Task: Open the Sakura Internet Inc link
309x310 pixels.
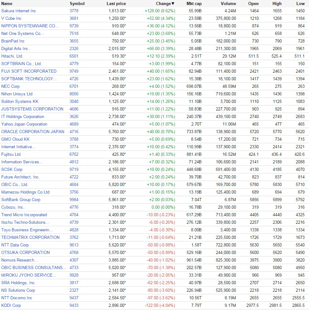Action: (x=19, y=11)
